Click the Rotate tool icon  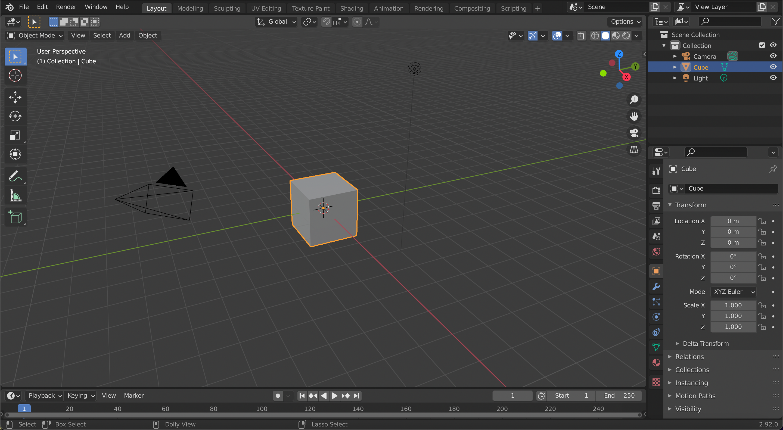point(14,116)
